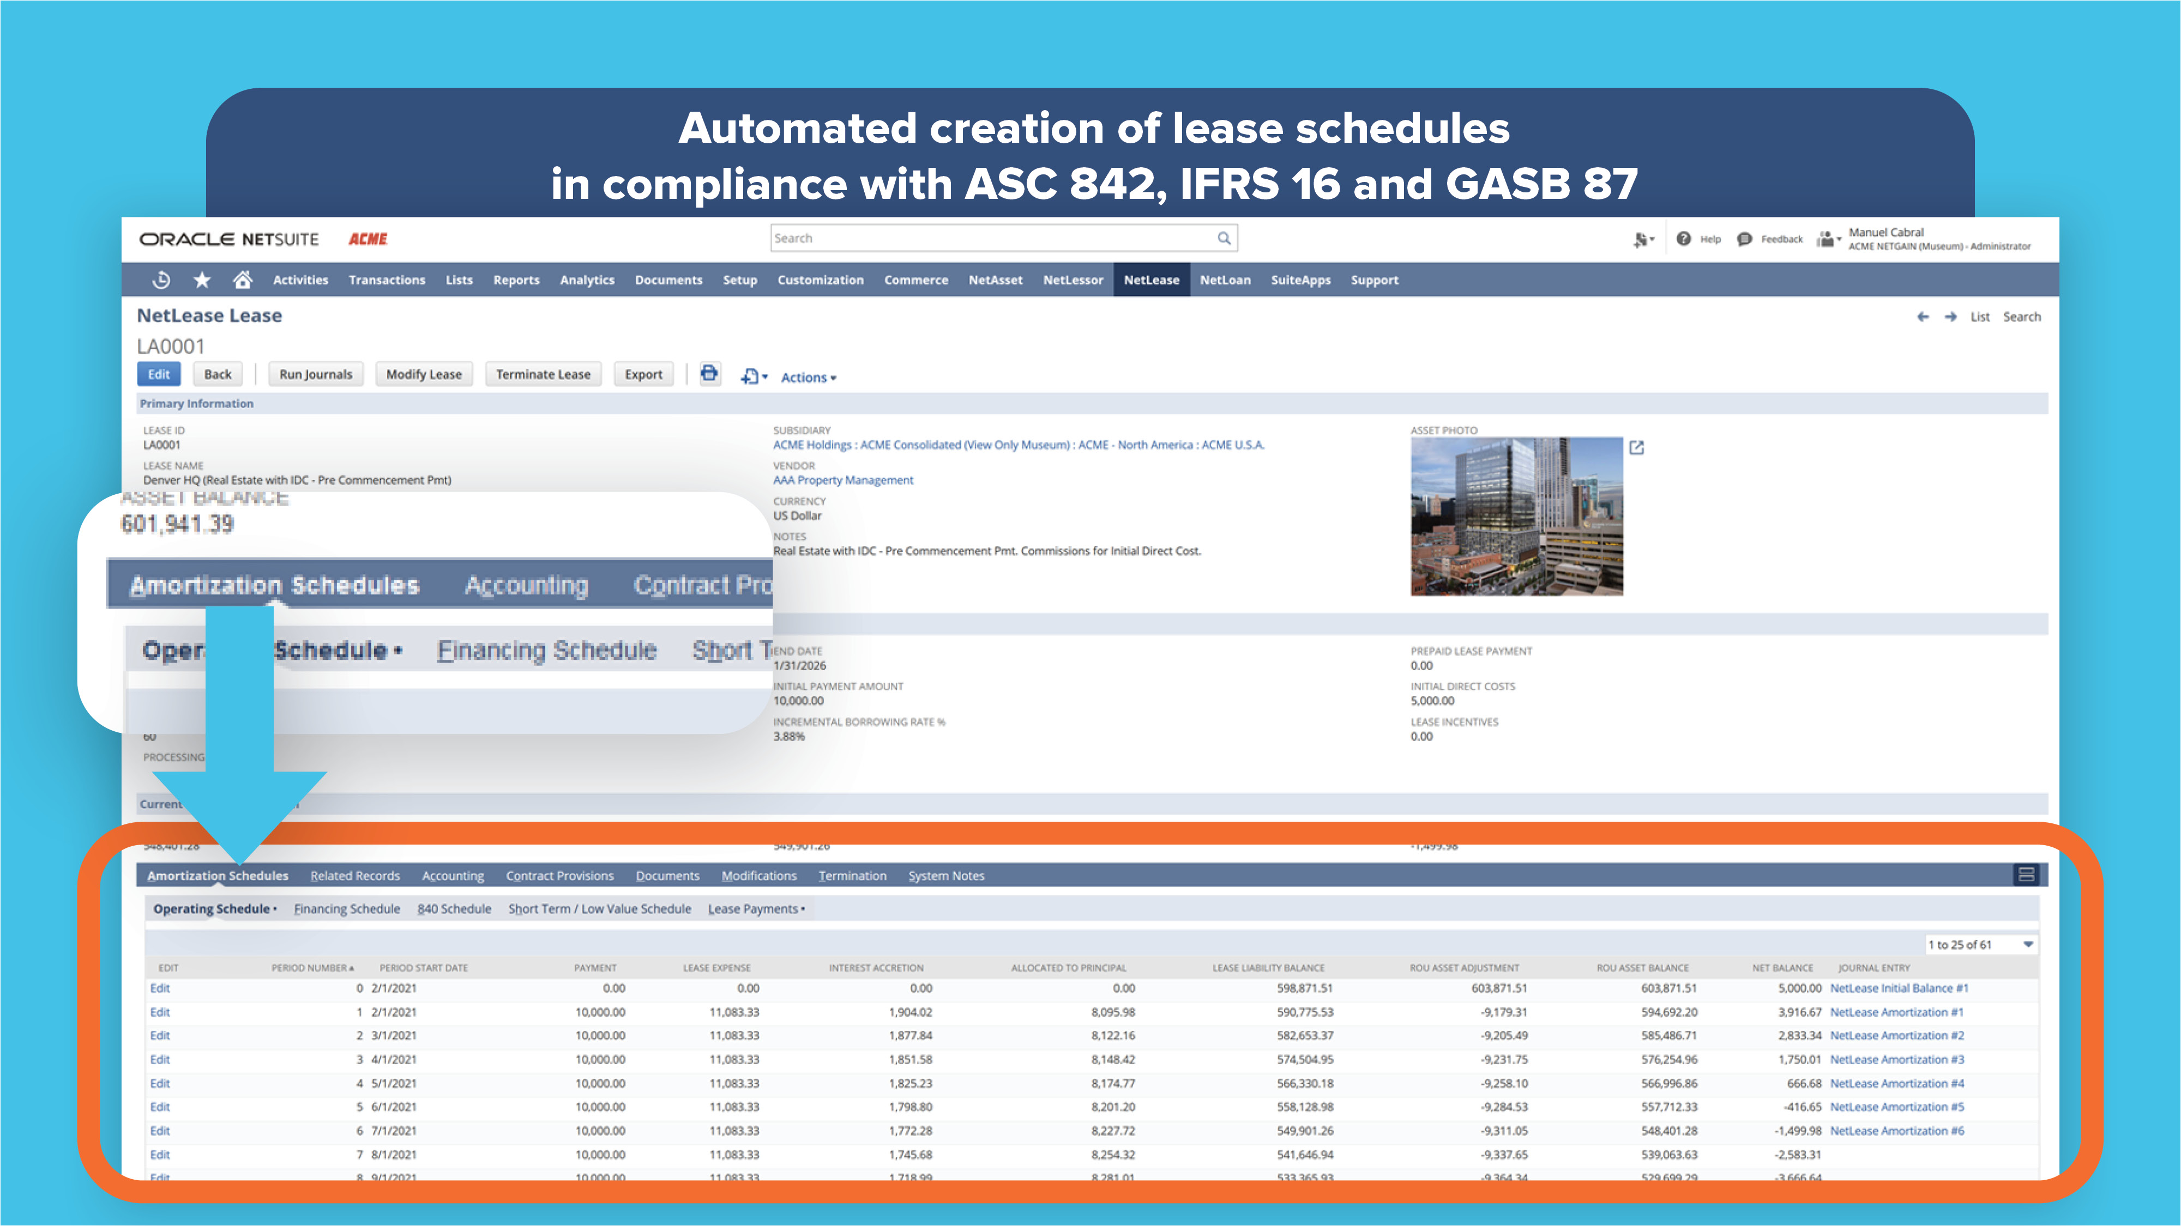Click the Terminate Lease button
2181x1226 pixels.
543,373
